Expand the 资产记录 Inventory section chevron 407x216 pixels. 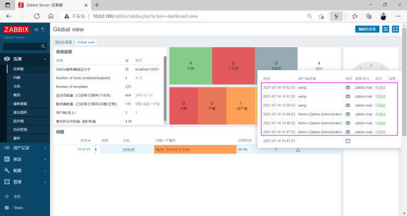coord(45,148)
